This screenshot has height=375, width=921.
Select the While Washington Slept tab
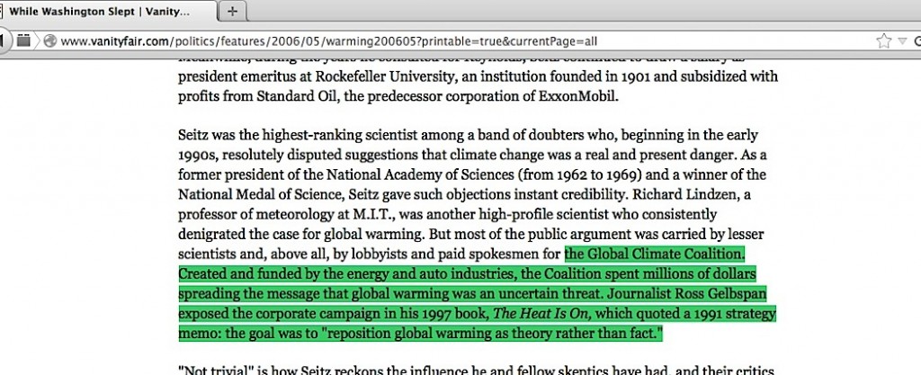(x=108, y=12)
